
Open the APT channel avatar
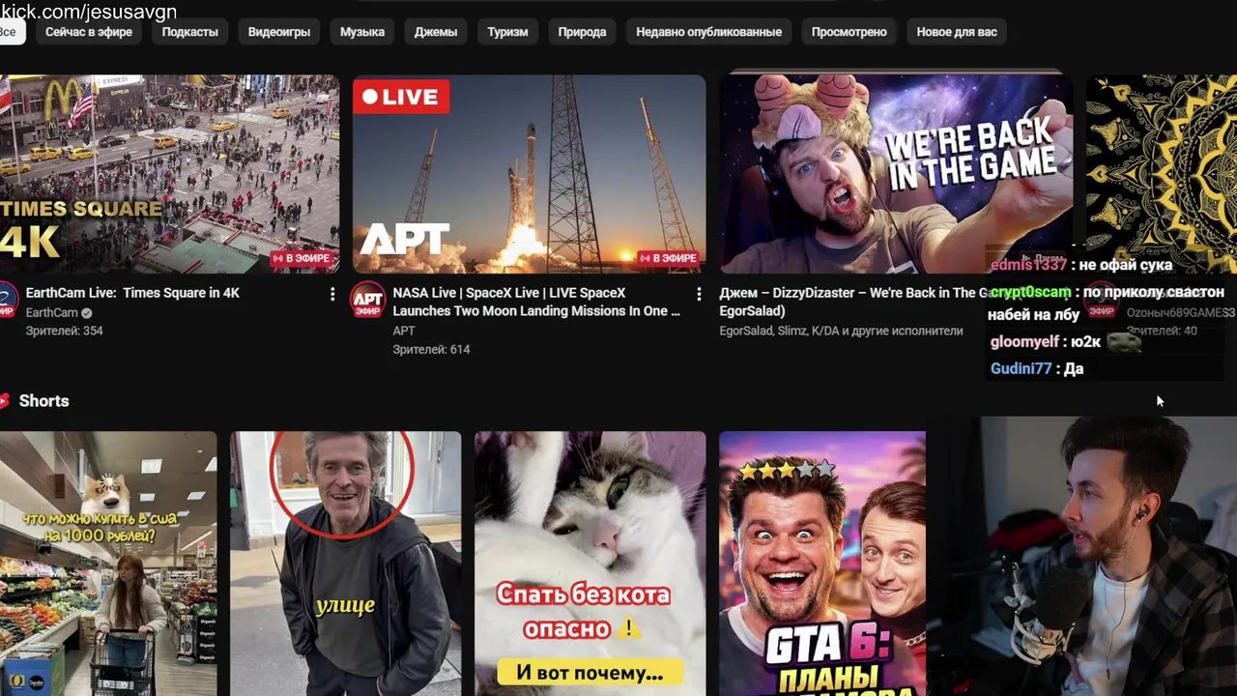click(367, 301)
